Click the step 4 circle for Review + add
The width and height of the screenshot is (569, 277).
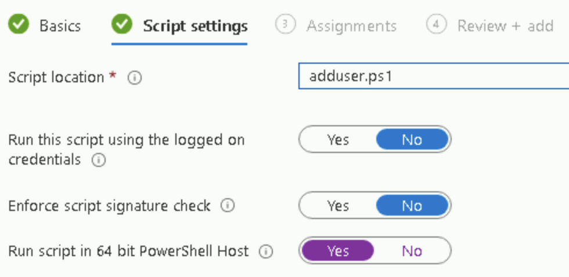pyautogui.click(x=436, y=25)
